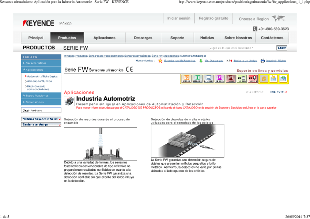This screenshot has height=219, width=310.
Task: Go to ANTERIOR previous page
Action: 255,92
